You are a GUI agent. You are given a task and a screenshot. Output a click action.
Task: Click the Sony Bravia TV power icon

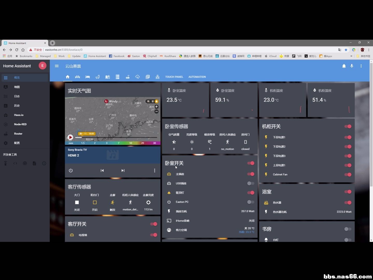[71, 170]
